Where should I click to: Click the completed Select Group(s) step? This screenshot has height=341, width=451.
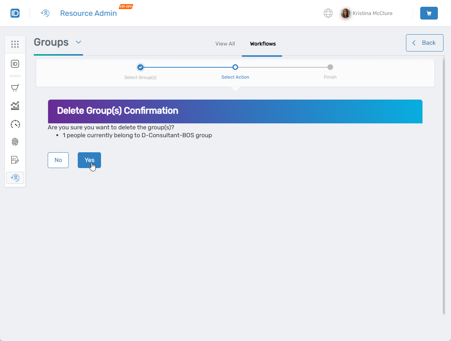(140, 67)
